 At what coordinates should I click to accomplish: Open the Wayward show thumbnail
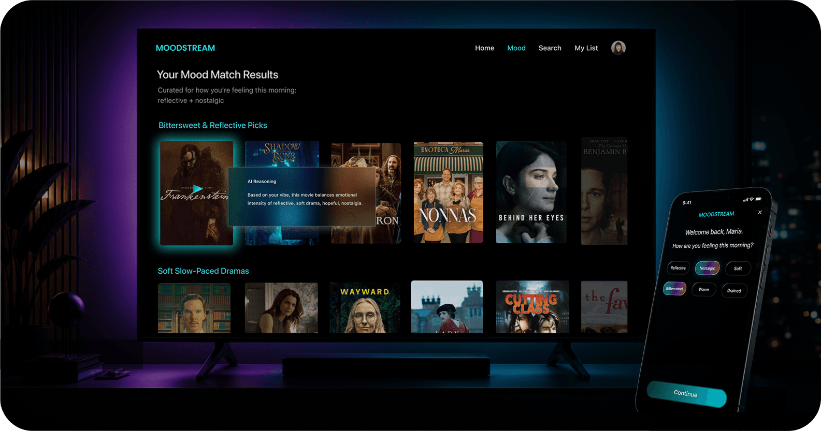click(365, 307)
